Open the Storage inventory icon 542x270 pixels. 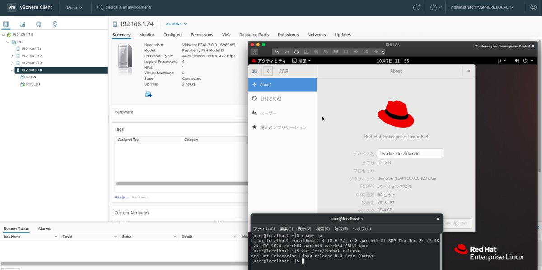click(x=38, y=24)
